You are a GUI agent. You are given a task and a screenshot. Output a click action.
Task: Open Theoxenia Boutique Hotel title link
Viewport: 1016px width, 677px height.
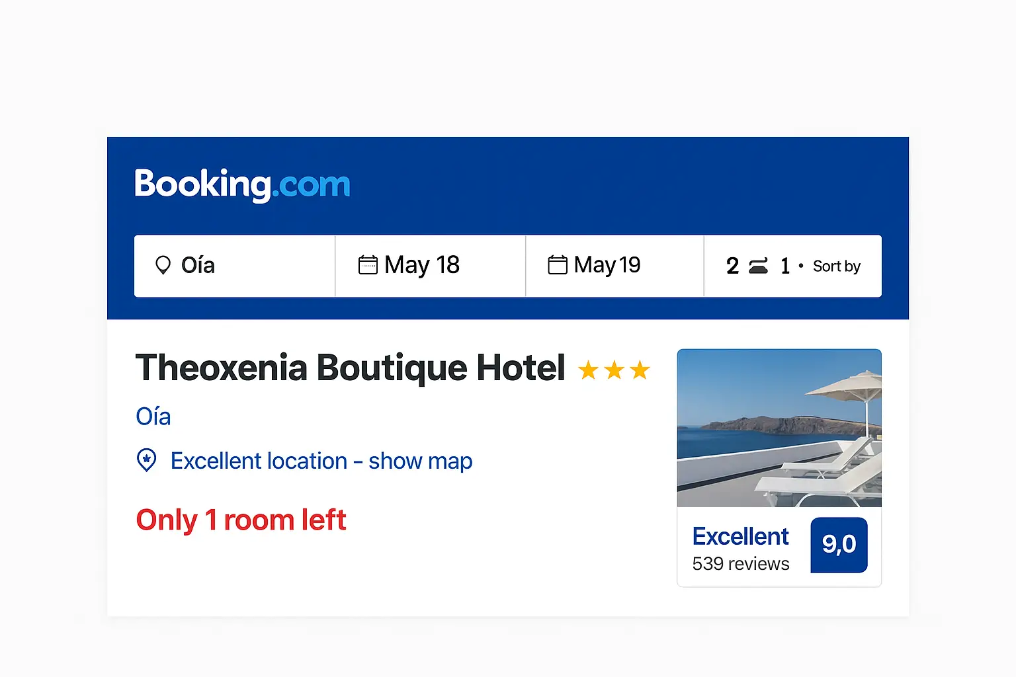click(x=351, y=368)
